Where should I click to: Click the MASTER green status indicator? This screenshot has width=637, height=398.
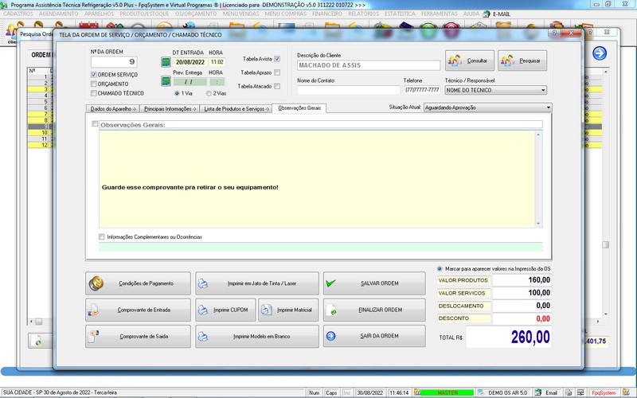[447, 392]
